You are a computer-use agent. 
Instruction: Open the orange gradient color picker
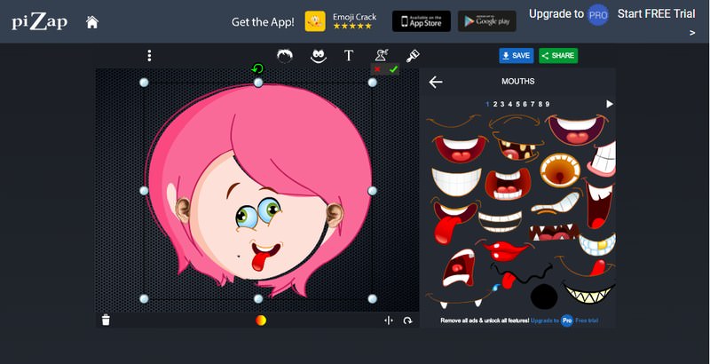coord(261,320)
